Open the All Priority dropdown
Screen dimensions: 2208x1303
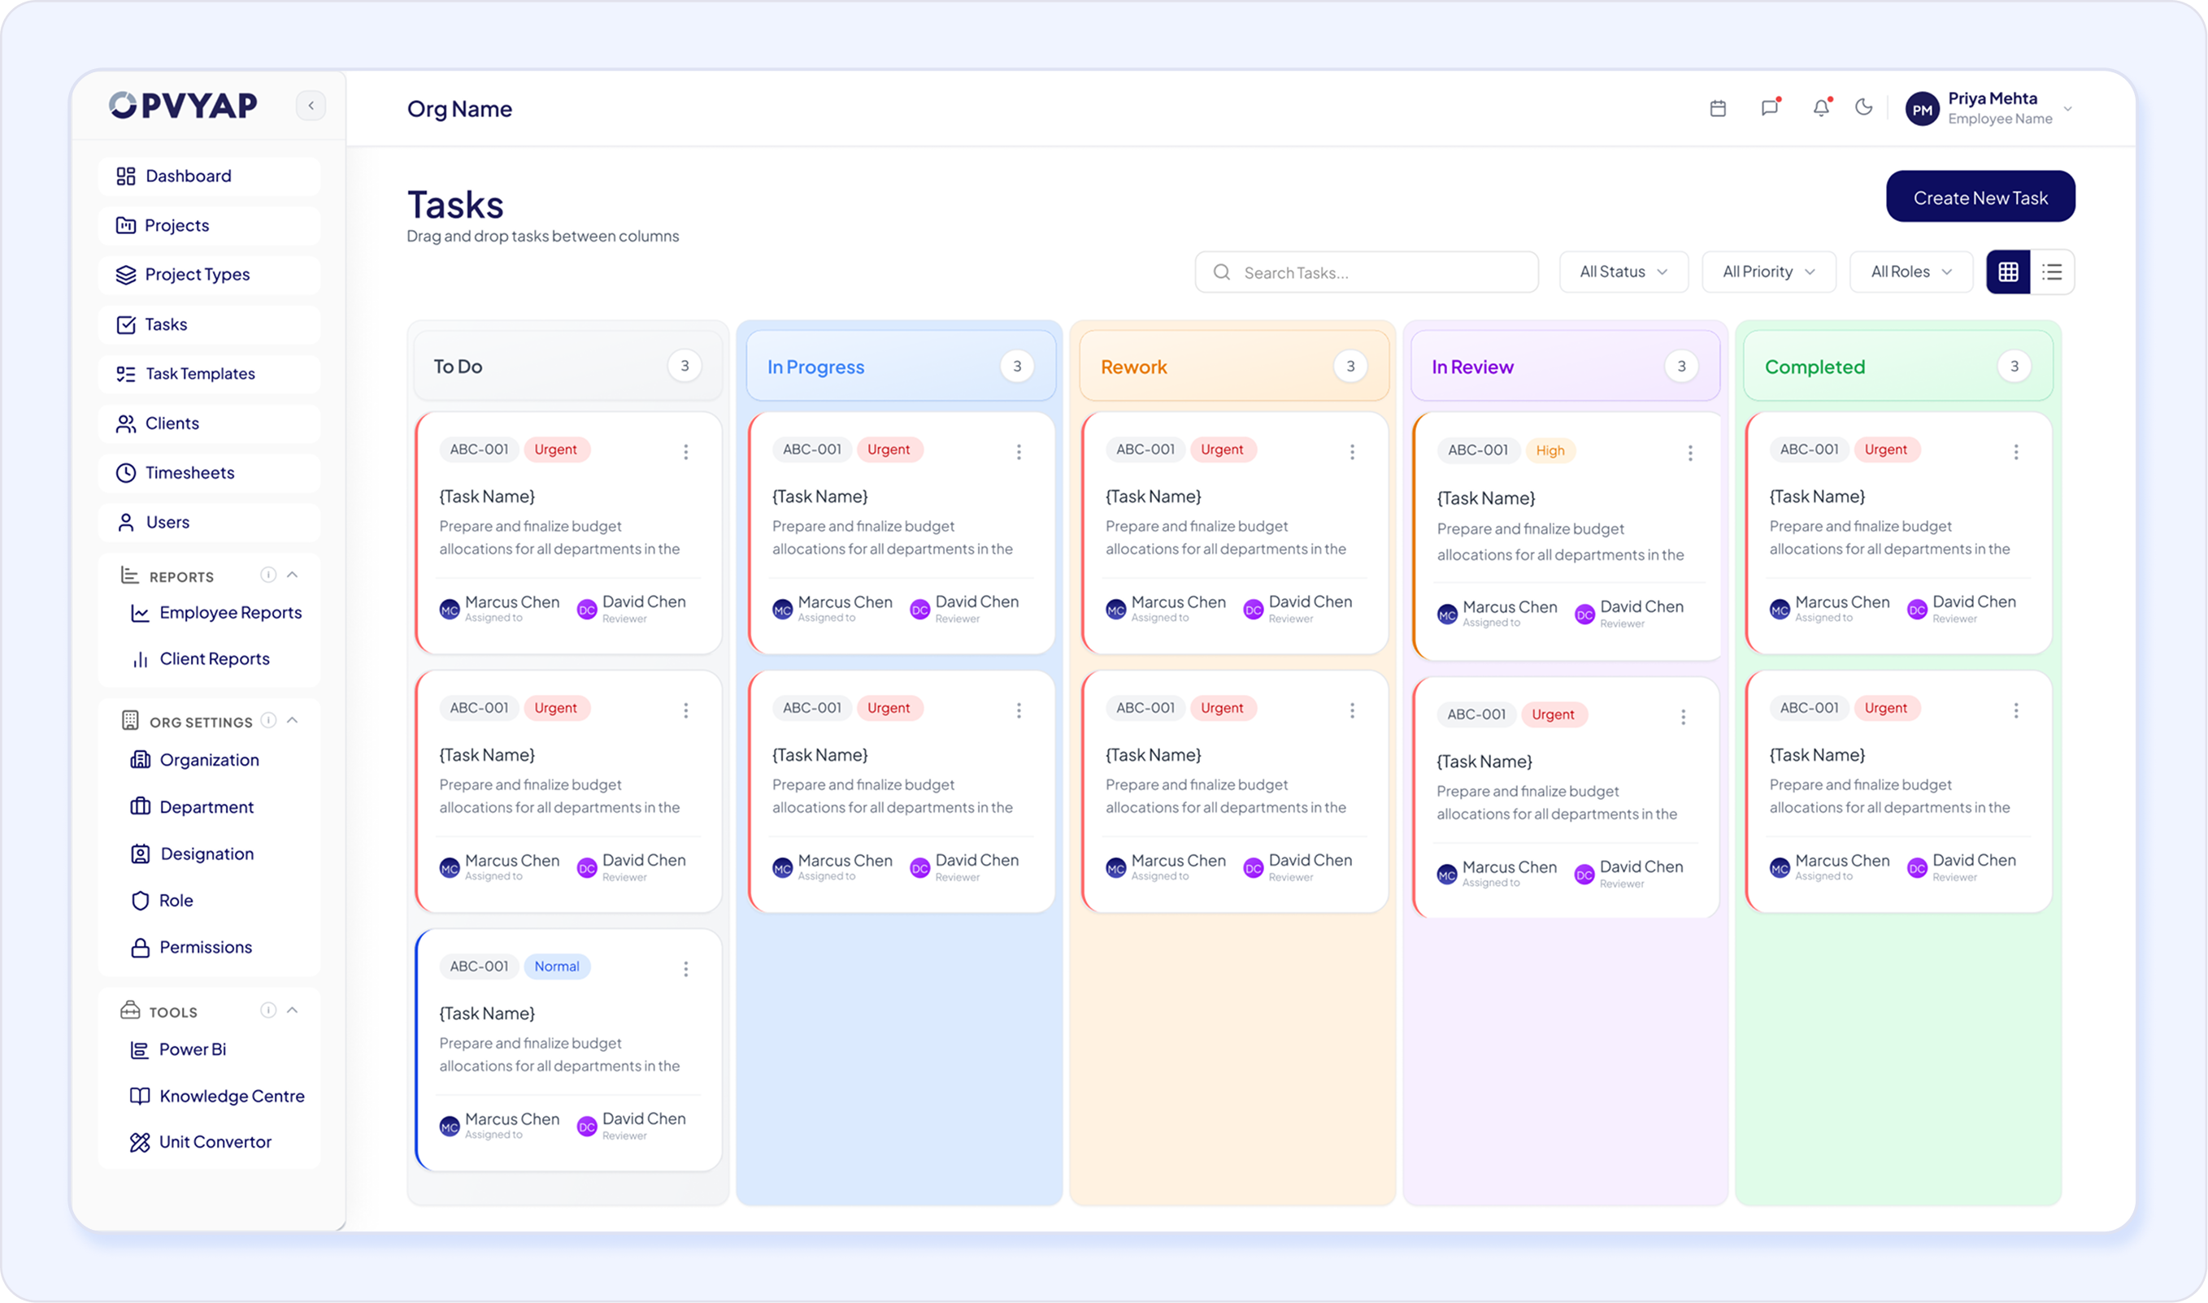pyautogui.click(x=1768, y=272)
